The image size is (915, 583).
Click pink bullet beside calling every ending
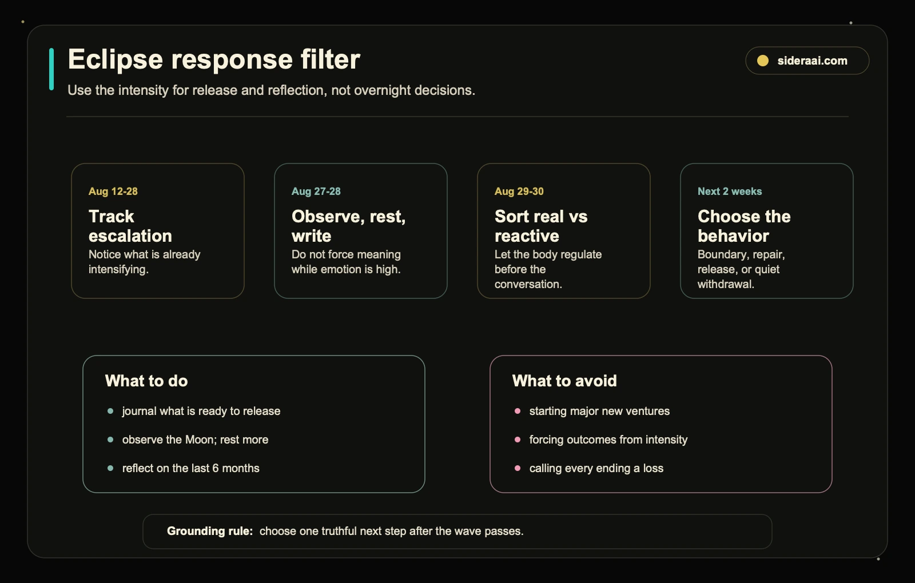tap(518, 468)
